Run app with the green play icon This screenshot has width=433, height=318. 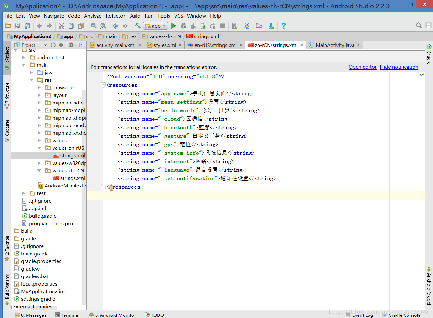click(x=174, y=26)
